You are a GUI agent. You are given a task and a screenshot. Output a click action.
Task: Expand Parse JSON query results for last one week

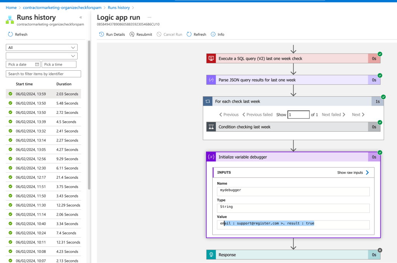(293, 80)
